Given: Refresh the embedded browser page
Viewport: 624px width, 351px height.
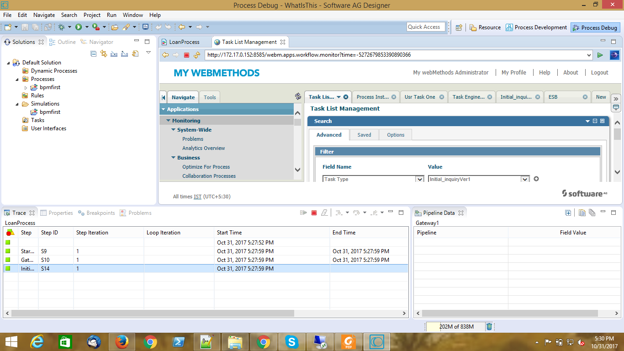Looking at the screenshot, I should point(197,55).
